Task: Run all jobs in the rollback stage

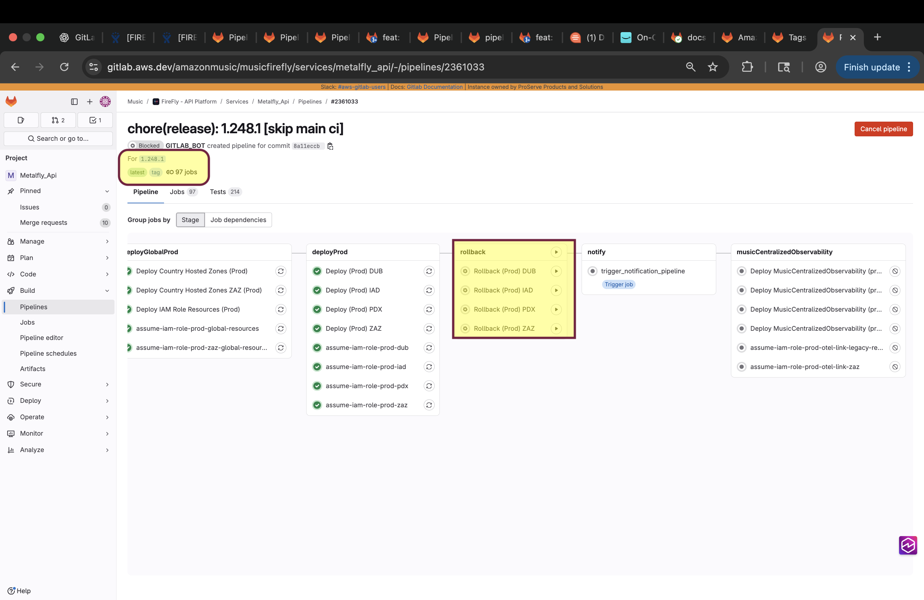Action: 556,252
